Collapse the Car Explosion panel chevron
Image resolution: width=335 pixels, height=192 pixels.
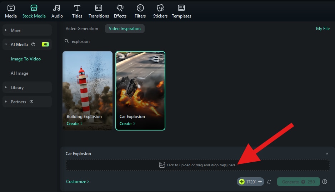(x=327, y=154)
